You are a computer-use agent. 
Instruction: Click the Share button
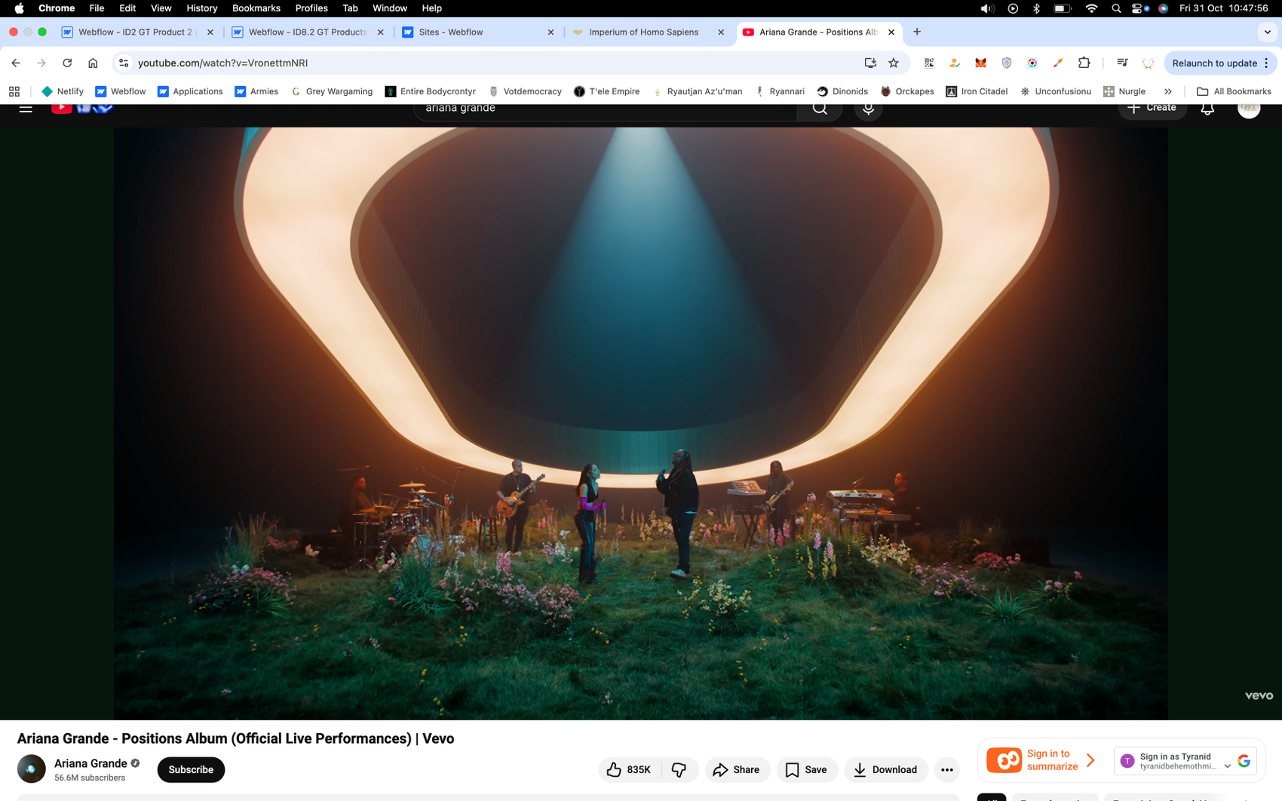click(x=737, y=769)
